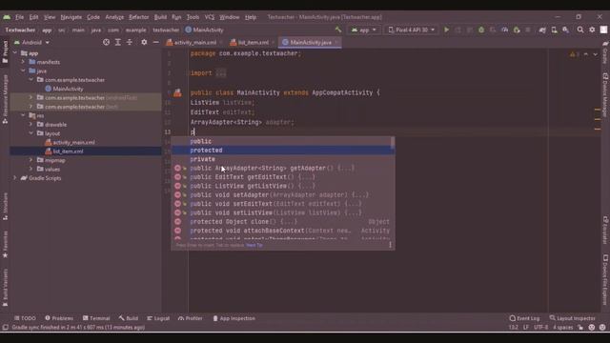The width and height of the screenshot is (610, 343).
Task: Open the AVD Device Manager toolbar icon
Action: pyautogui.click(x=554, y=30)
